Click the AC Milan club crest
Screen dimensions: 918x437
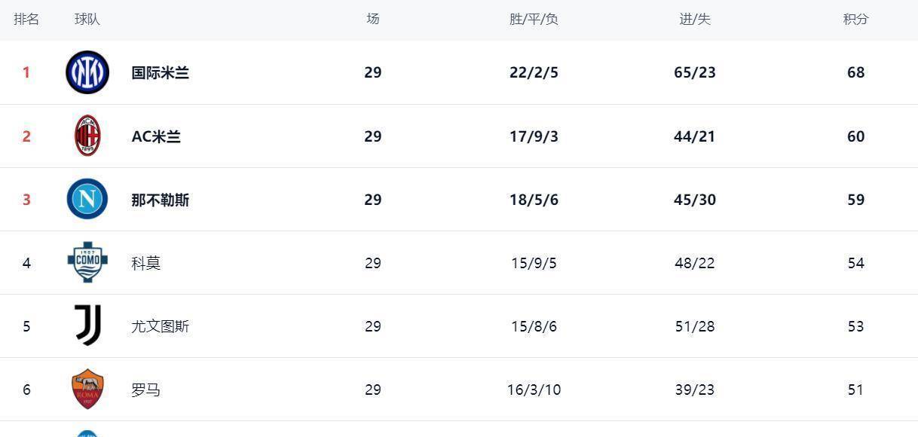tap(87, 136)
